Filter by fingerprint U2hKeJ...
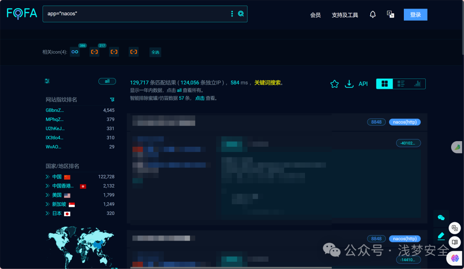 pos(55,129)
